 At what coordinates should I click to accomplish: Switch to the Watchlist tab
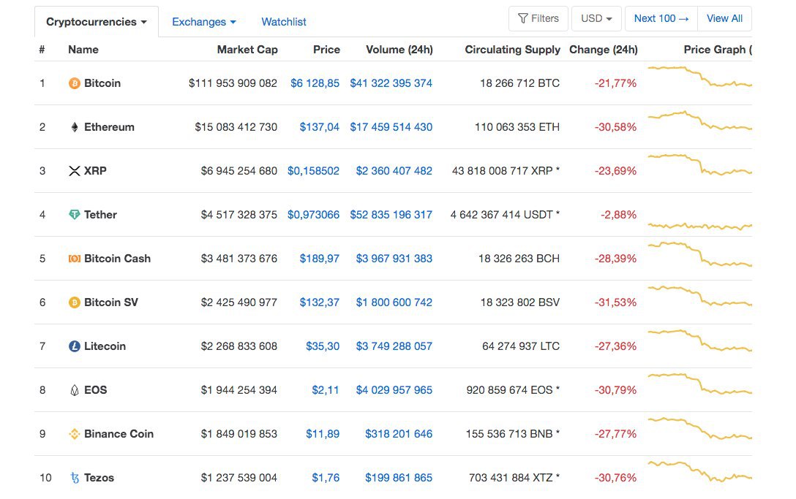[284, 22]
